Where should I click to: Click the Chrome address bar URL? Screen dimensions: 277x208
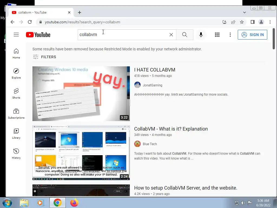pyautogui.click(x=82, y=22)
